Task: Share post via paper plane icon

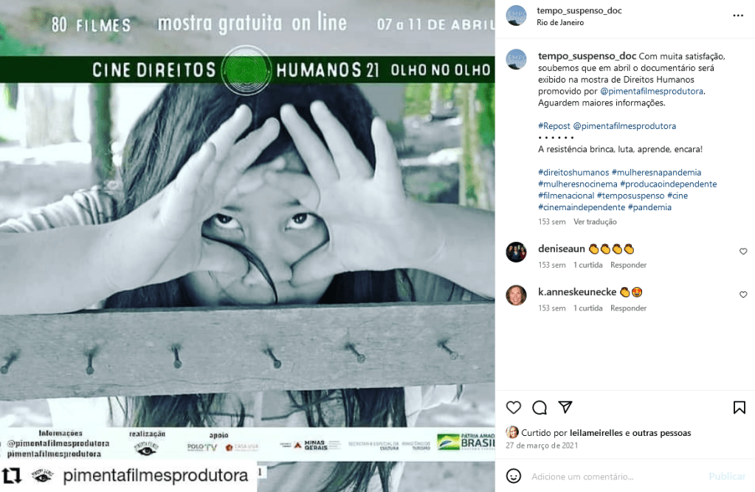Action: 565,407
